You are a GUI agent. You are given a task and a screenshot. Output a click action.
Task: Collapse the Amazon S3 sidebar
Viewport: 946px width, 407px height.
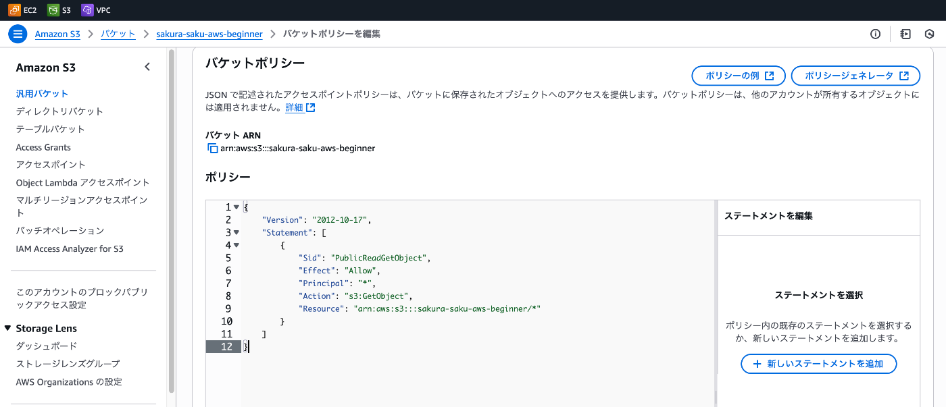point(147,67)
